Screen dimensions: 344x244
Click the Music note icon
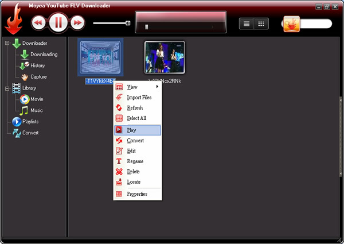click(24, 111)
